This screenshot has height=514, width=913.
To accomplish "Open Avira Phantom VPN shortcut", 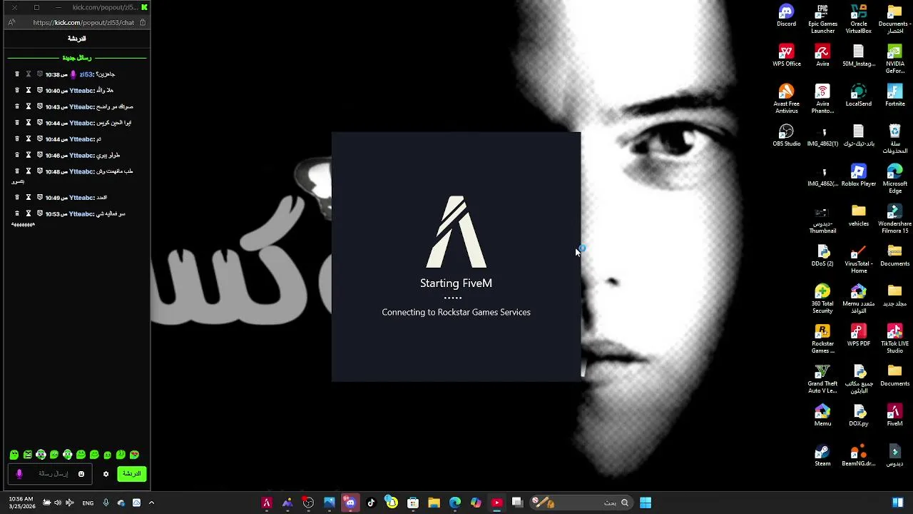I will pyautogui.click(x=822, y=99).
